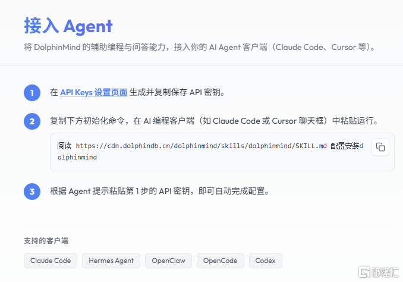Click the SKILL.md URL in the command box
This screenshot has width=403, height=282.
pyautogui.click(x=201, y=146)
